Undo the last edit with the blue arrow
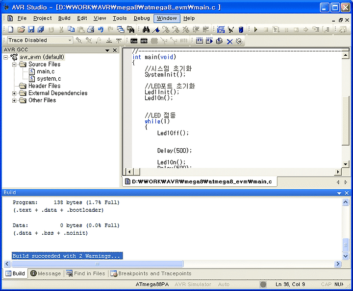The width and height of the screenshot is (353, 291). point(101,29)
